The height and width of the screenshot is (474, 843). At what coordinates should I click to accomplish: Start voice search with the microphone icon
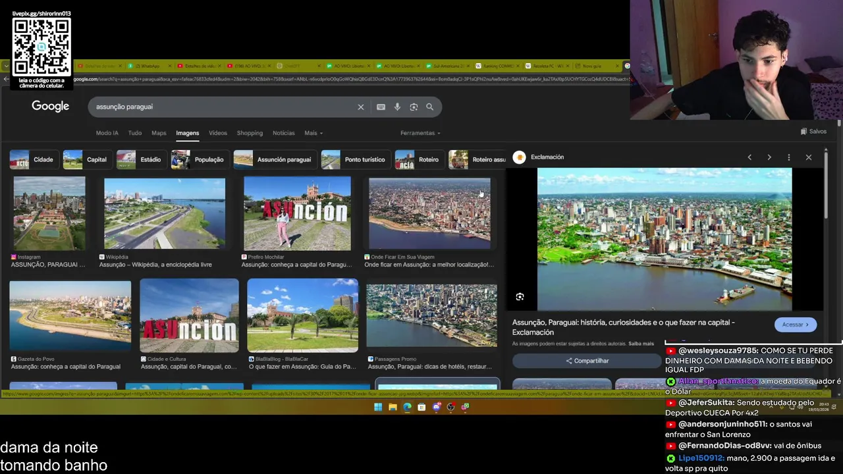pyautogui.click(x=397, y=107)
